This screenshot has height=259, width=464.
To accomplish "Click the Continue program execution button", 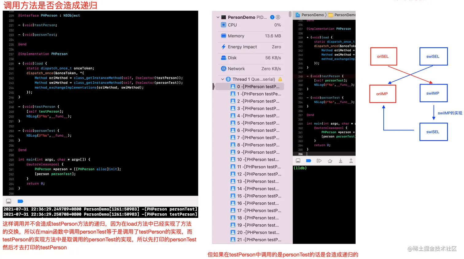I will coord(319,160).
